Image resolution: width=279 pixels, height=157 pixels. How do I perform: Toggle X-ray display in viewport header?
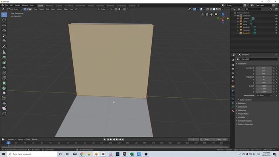tap(208, 9)
